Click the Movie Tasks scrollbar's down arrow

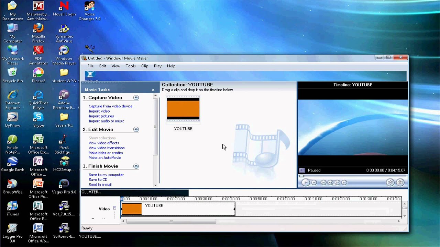click(155, 185)
